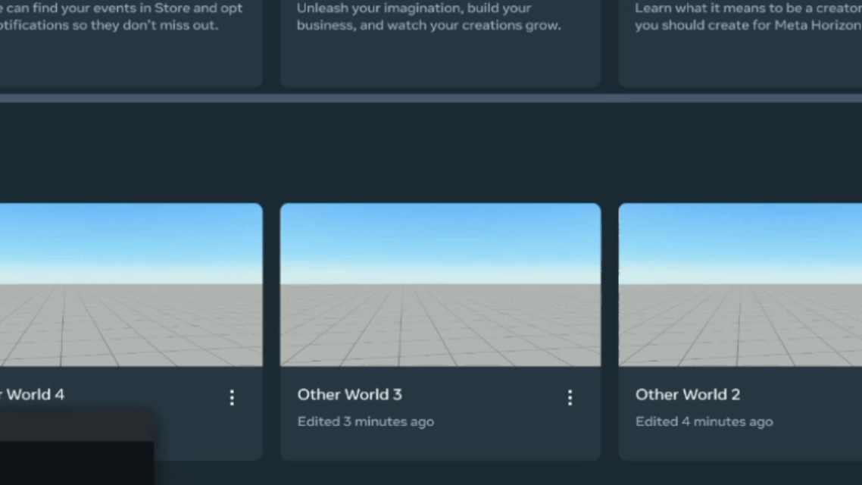Click the Other World 2 title

[x=687, y=395]
